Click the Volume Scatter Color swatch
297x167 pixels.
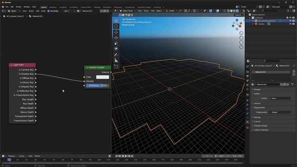coord(103,77)
